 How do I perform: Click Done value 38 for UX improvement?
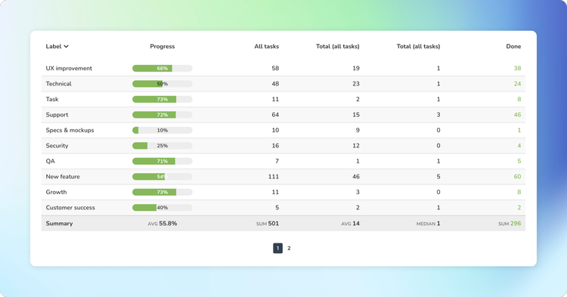pyautogui.click(x=517, y=68)
